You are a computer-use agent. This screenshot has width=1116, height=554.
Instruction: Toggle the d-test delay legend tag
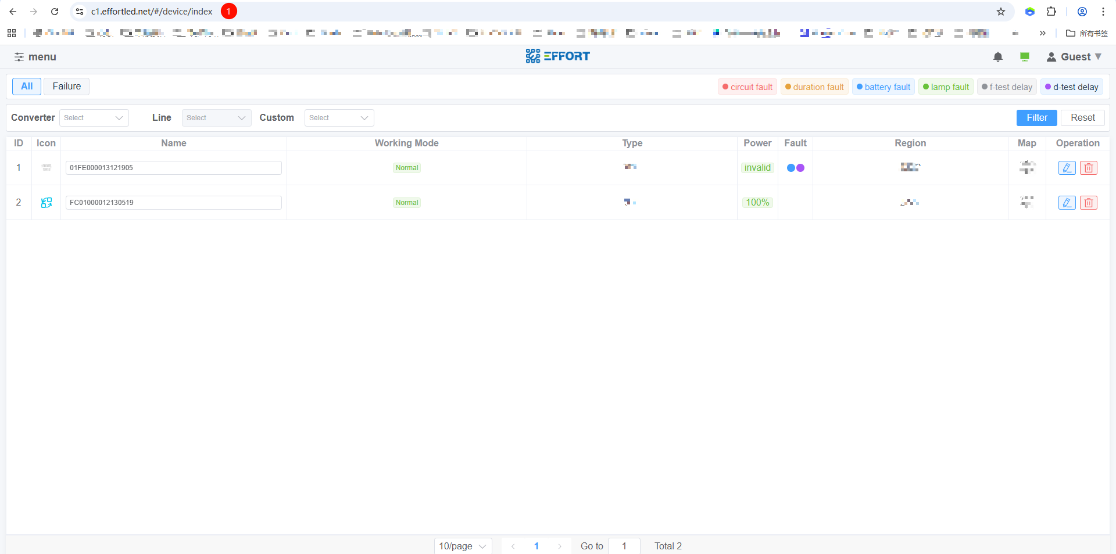coord(1071,87)
